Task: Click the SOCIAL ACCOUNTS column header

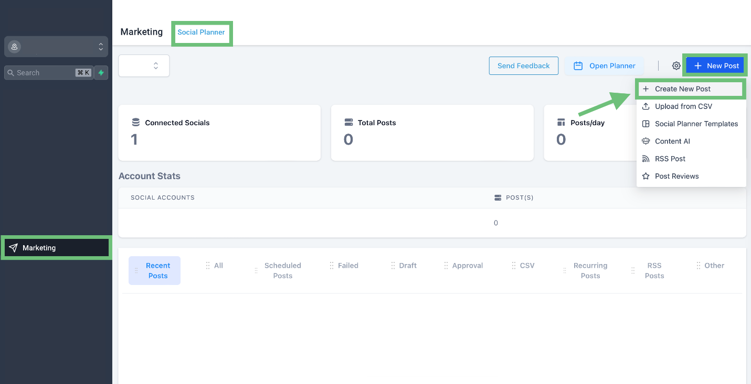Action: pyautogui.click(x=163, y=198)
